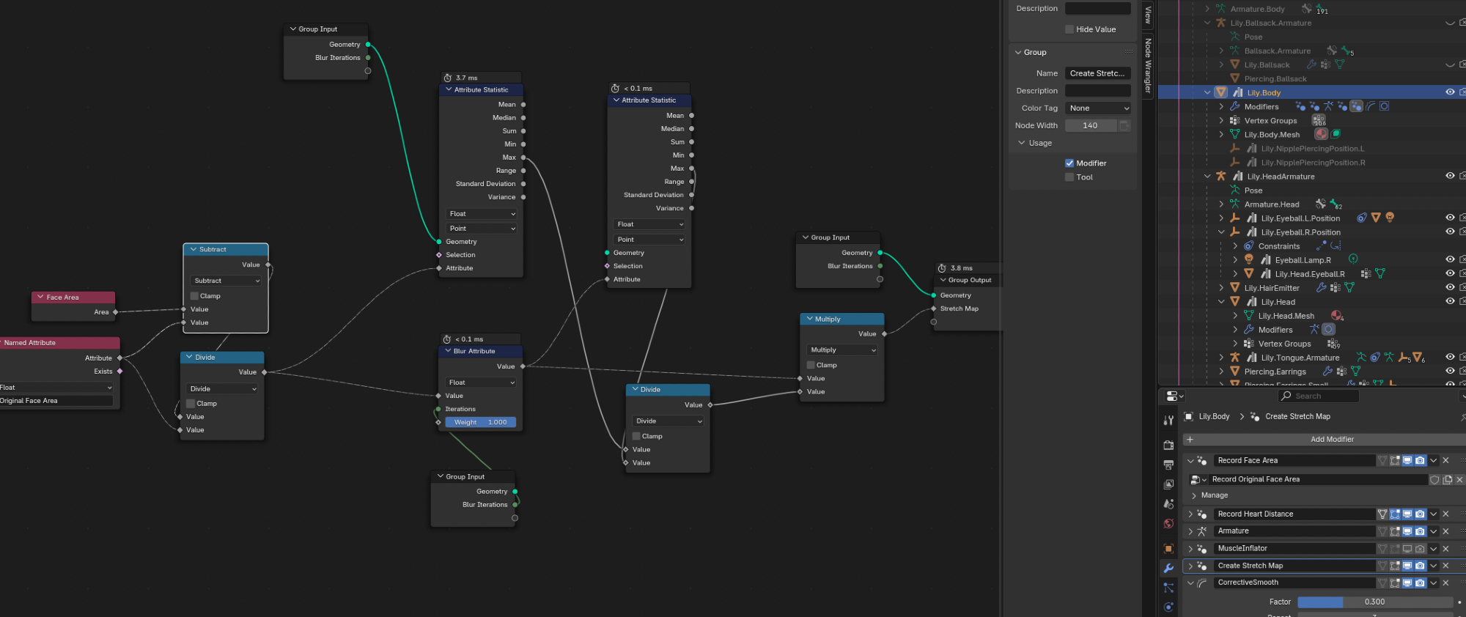Open the Object properties tab (orange square)
1466x617 pixels.
coord(1168,548)
